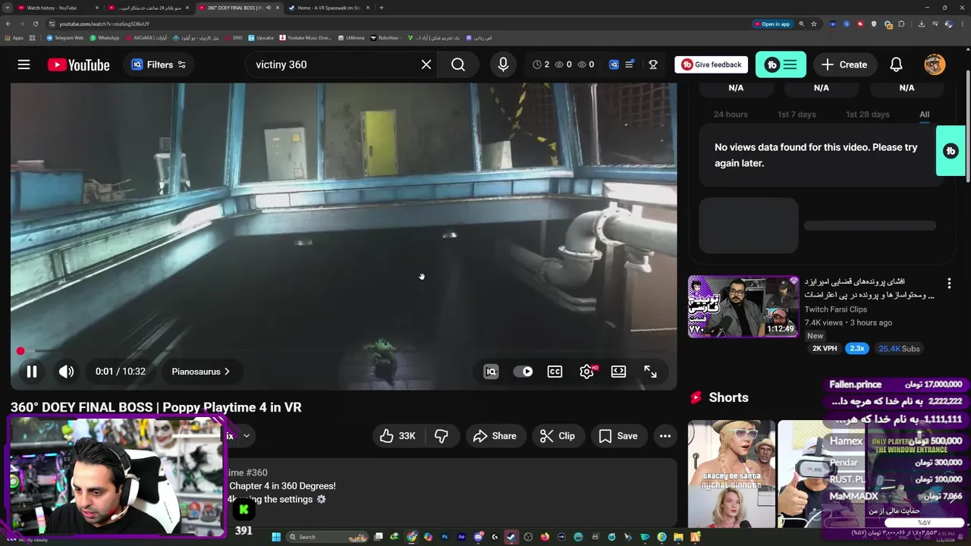
Task: Toggle the autoplay switch in player
Action: tap(523, 372)
